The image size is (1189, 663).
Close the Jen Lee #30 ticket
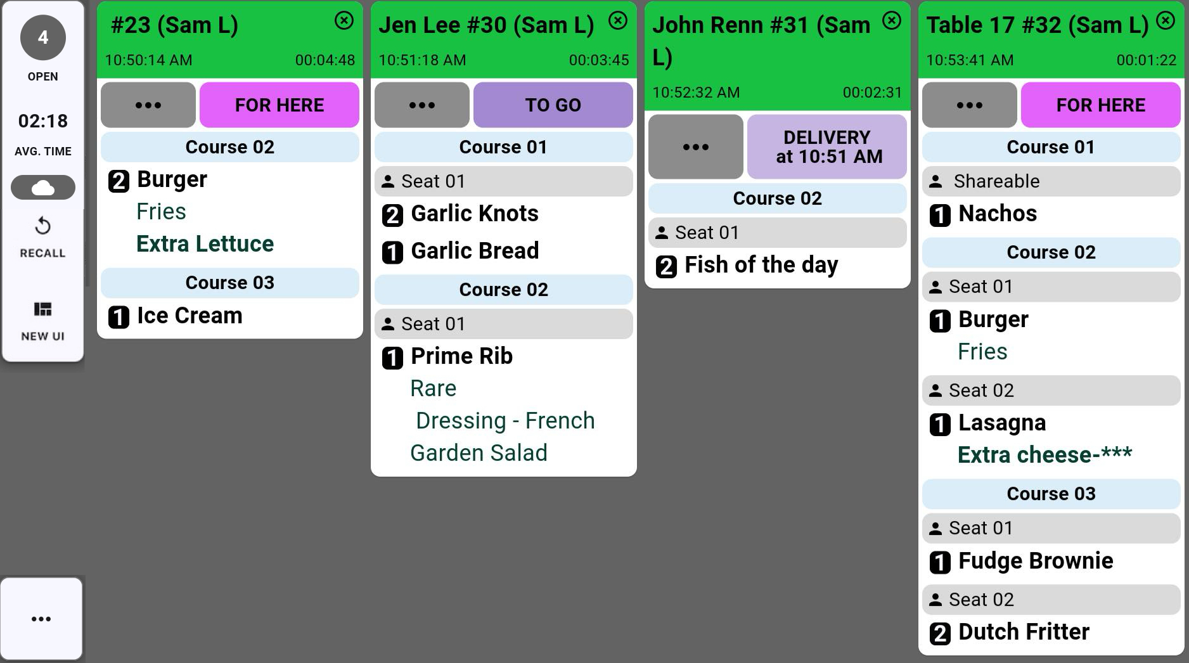(x=617, y=21)
